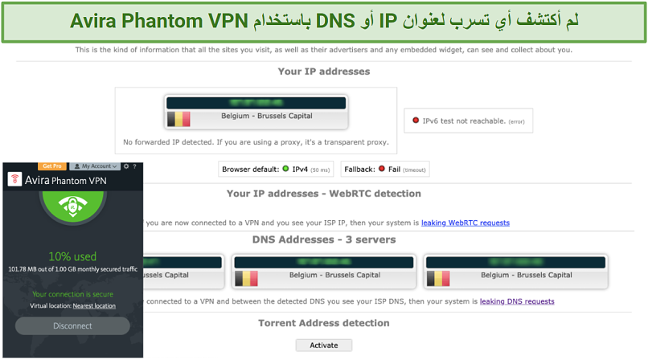The height and width of the screenshot is (360, 648).
Task: Click the red IPv6 test status dot
Action: tap(416, 121)
